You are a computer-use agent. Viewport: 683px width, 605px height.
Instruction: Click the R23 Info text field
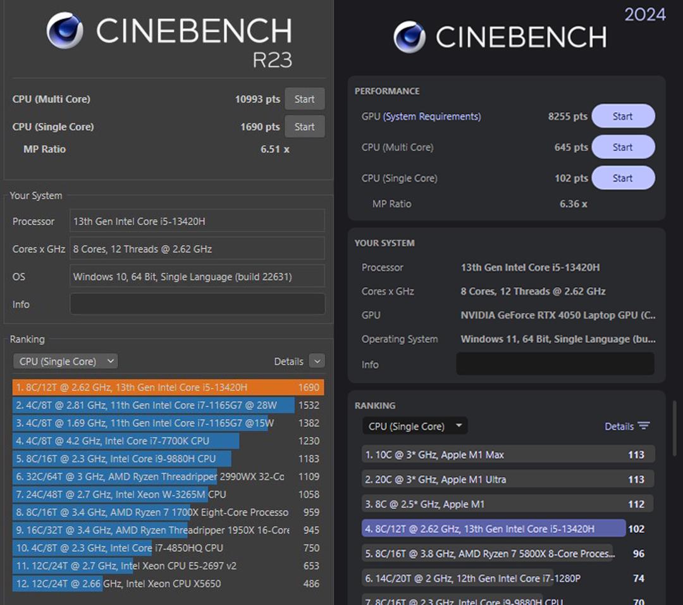(x=197, y=304)
